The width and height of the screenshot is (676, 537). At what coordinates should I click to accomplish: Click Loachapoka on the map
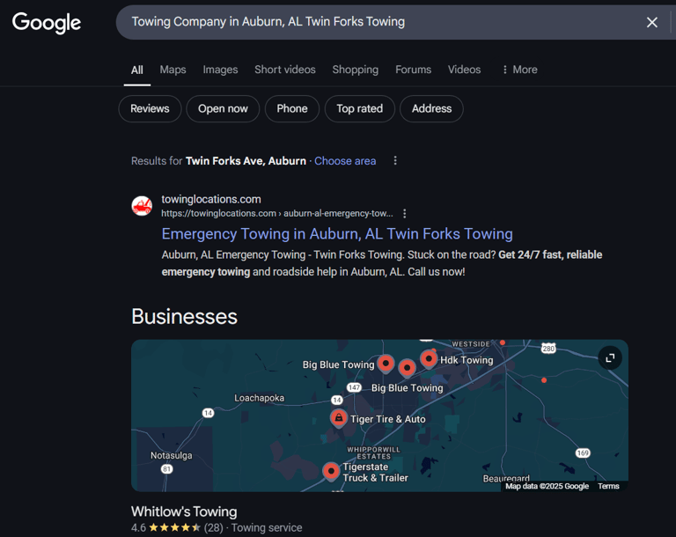(x=259, y=398)
